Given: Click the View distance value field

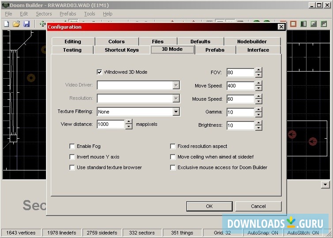Looking at the screenshot, I should (111, 124).
